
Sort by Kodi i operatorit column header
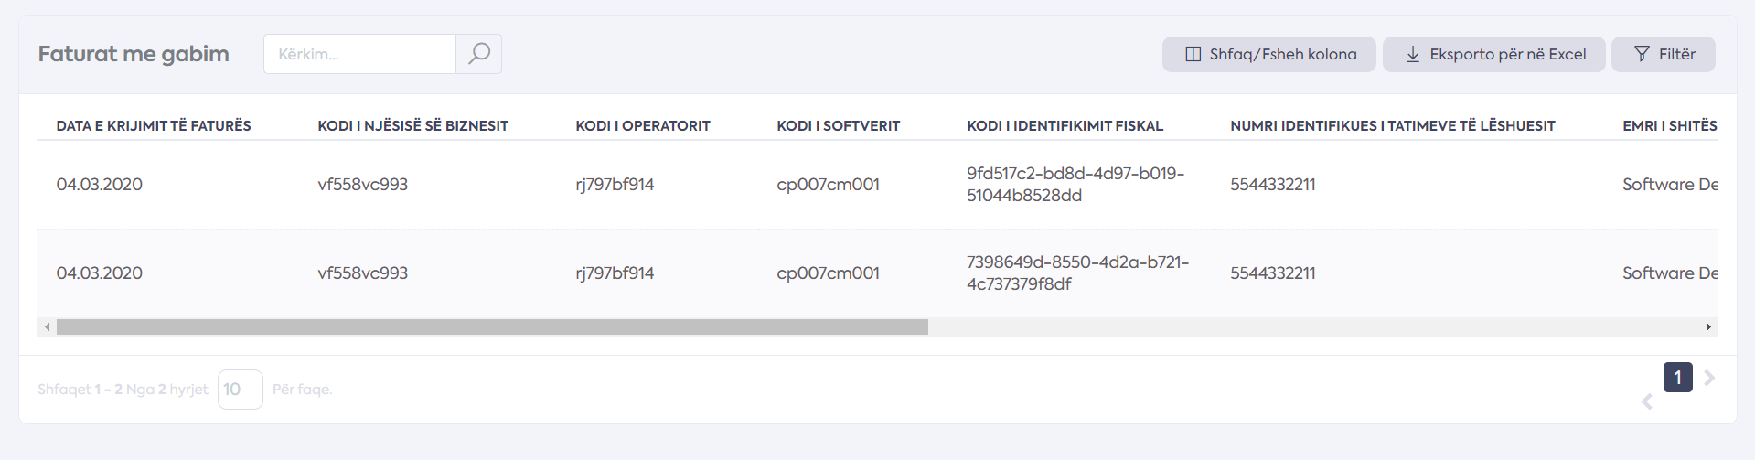642,126
